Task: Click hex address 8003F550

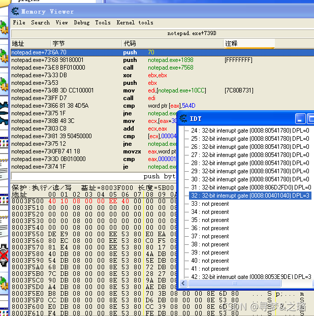Action: [27, 234]
